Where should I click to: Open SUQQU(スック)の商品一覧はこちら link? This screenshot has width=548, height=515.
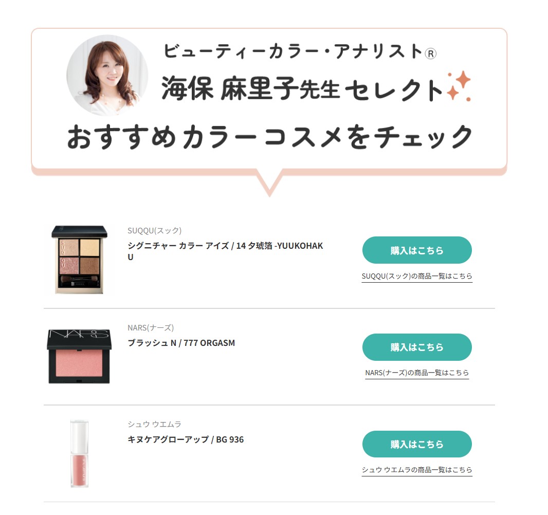click(x=417, y=276)
